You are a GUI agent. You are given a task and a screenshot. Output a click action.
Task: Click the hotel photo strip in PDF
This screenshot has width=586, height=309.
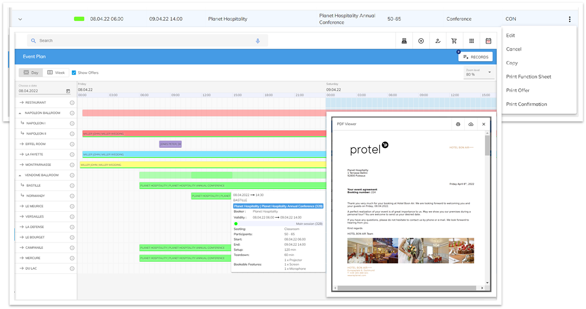pyautogui.click(x=411, y=250)
